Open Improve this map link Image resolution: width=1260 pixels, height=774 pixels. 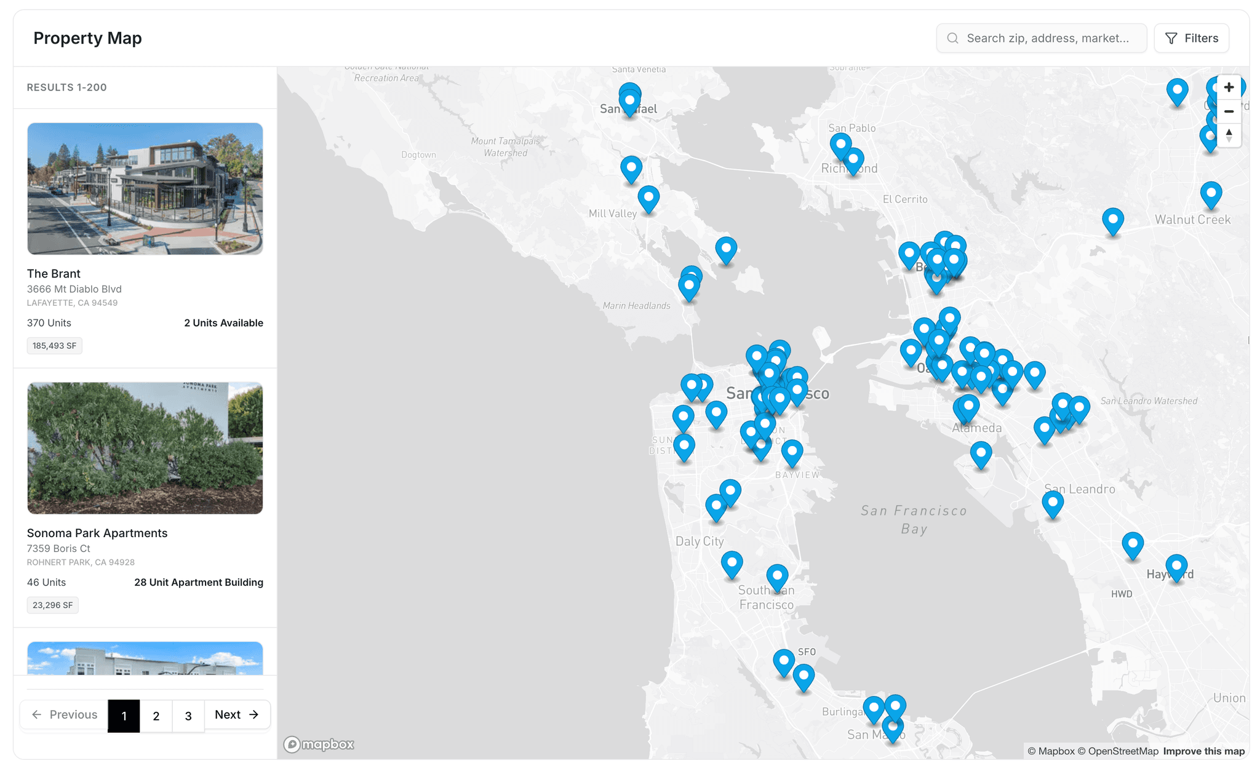1203,751
